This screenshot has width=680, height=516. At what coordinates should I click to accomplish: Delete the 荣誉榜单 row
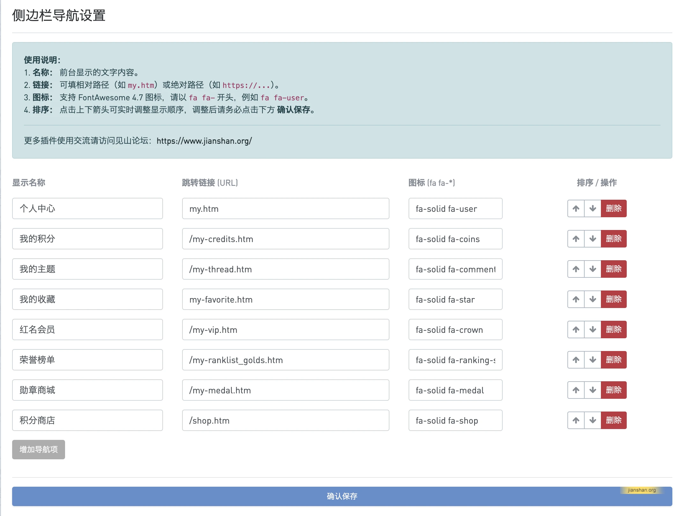click(x=614, y=360)
